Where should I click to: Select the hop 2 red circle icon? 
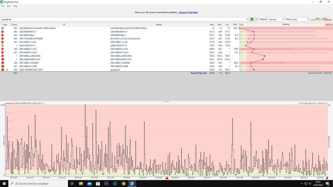[x=2, y=32]
